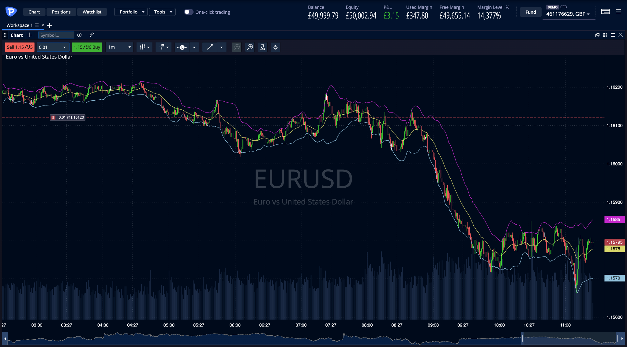Open the layout panels icon in header
Screen dimensions: 627x347
605,12
